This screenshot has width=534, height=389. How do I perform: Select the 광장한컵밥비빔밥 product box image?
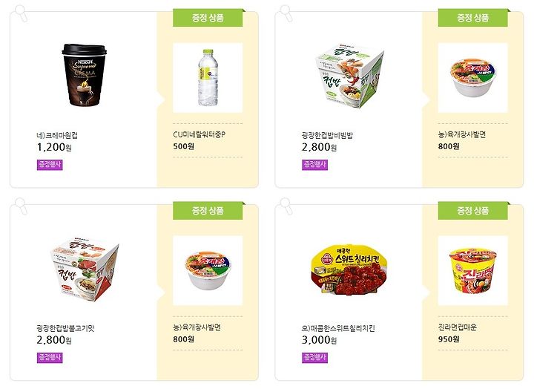pyautogui.click(x=349, y=76)
